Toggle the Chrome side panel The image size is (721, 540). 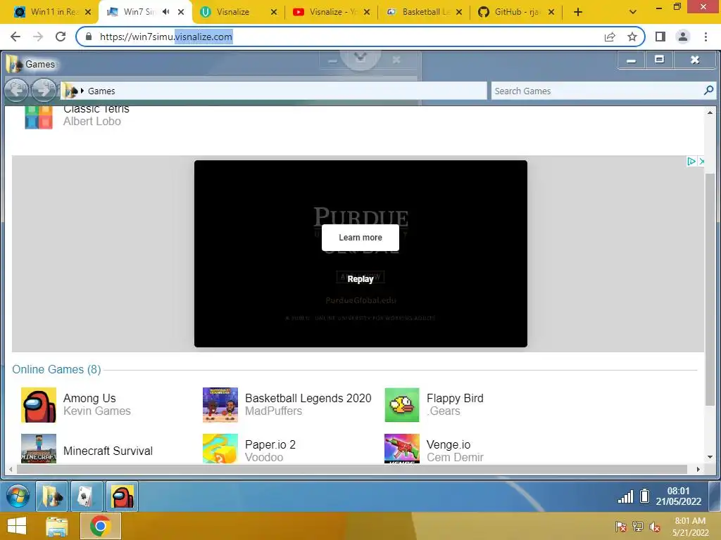coord(660,37)
